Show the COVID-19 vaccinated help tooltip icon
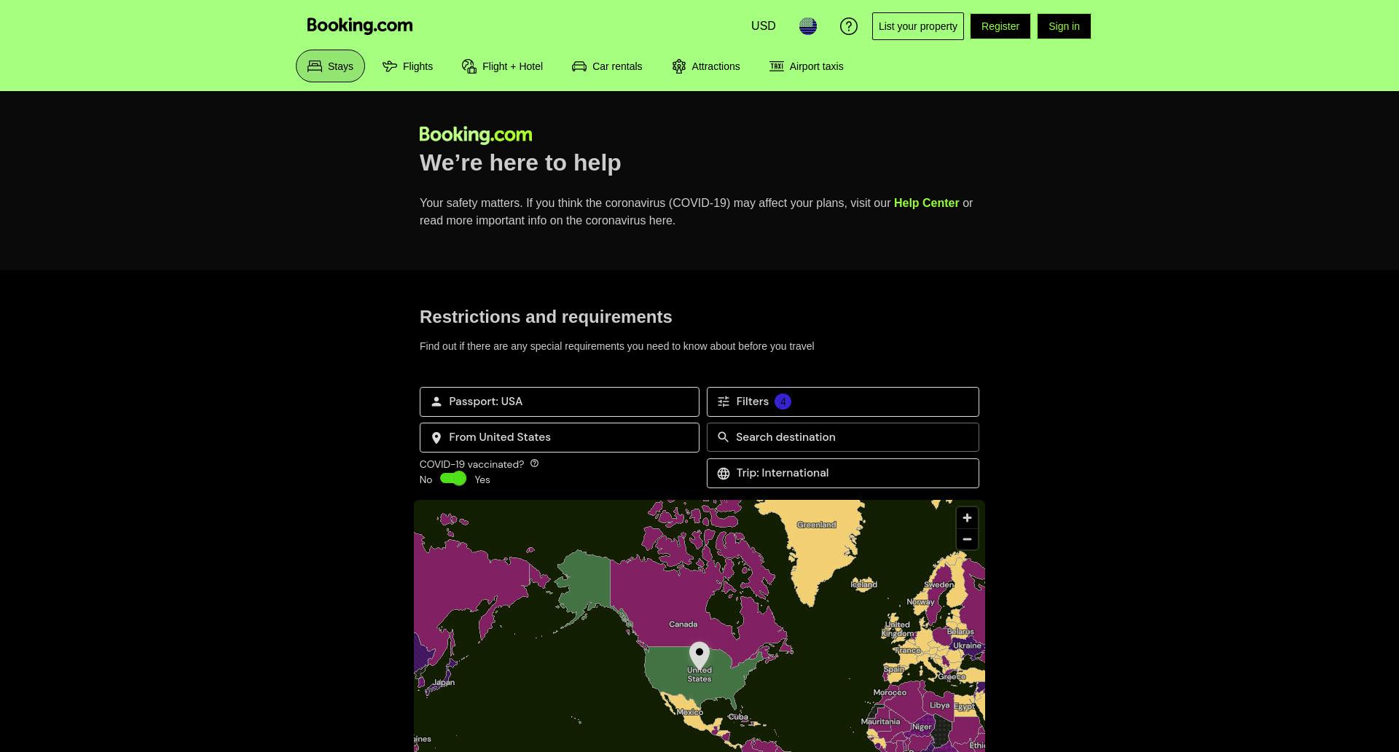This screenshot has width=1399, height=752. (534, 463)
